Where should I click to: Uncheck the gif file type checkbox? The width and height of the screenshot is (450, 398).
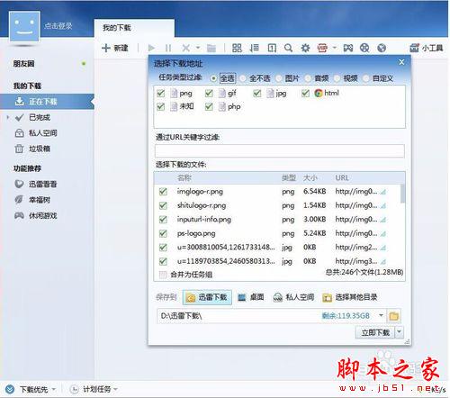[x=209, y=94]
